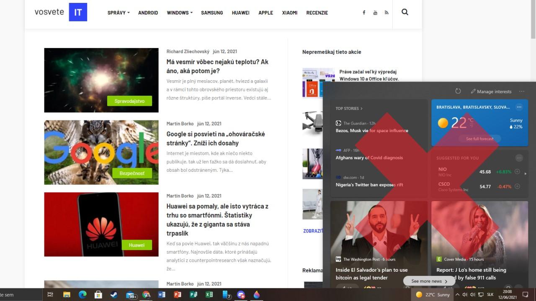
Task: Open El Salvador bitcoin news card
Action: coord(379,245)
